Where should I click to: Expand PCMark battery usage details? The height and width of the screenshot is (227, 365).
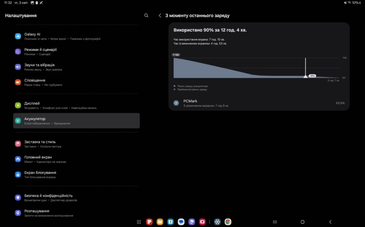pos(259,103)
